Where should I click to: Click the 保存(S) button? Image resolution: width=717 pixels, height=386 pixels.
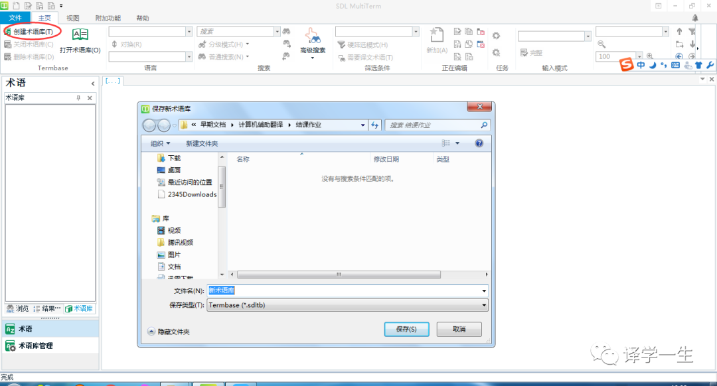[406, 329]
